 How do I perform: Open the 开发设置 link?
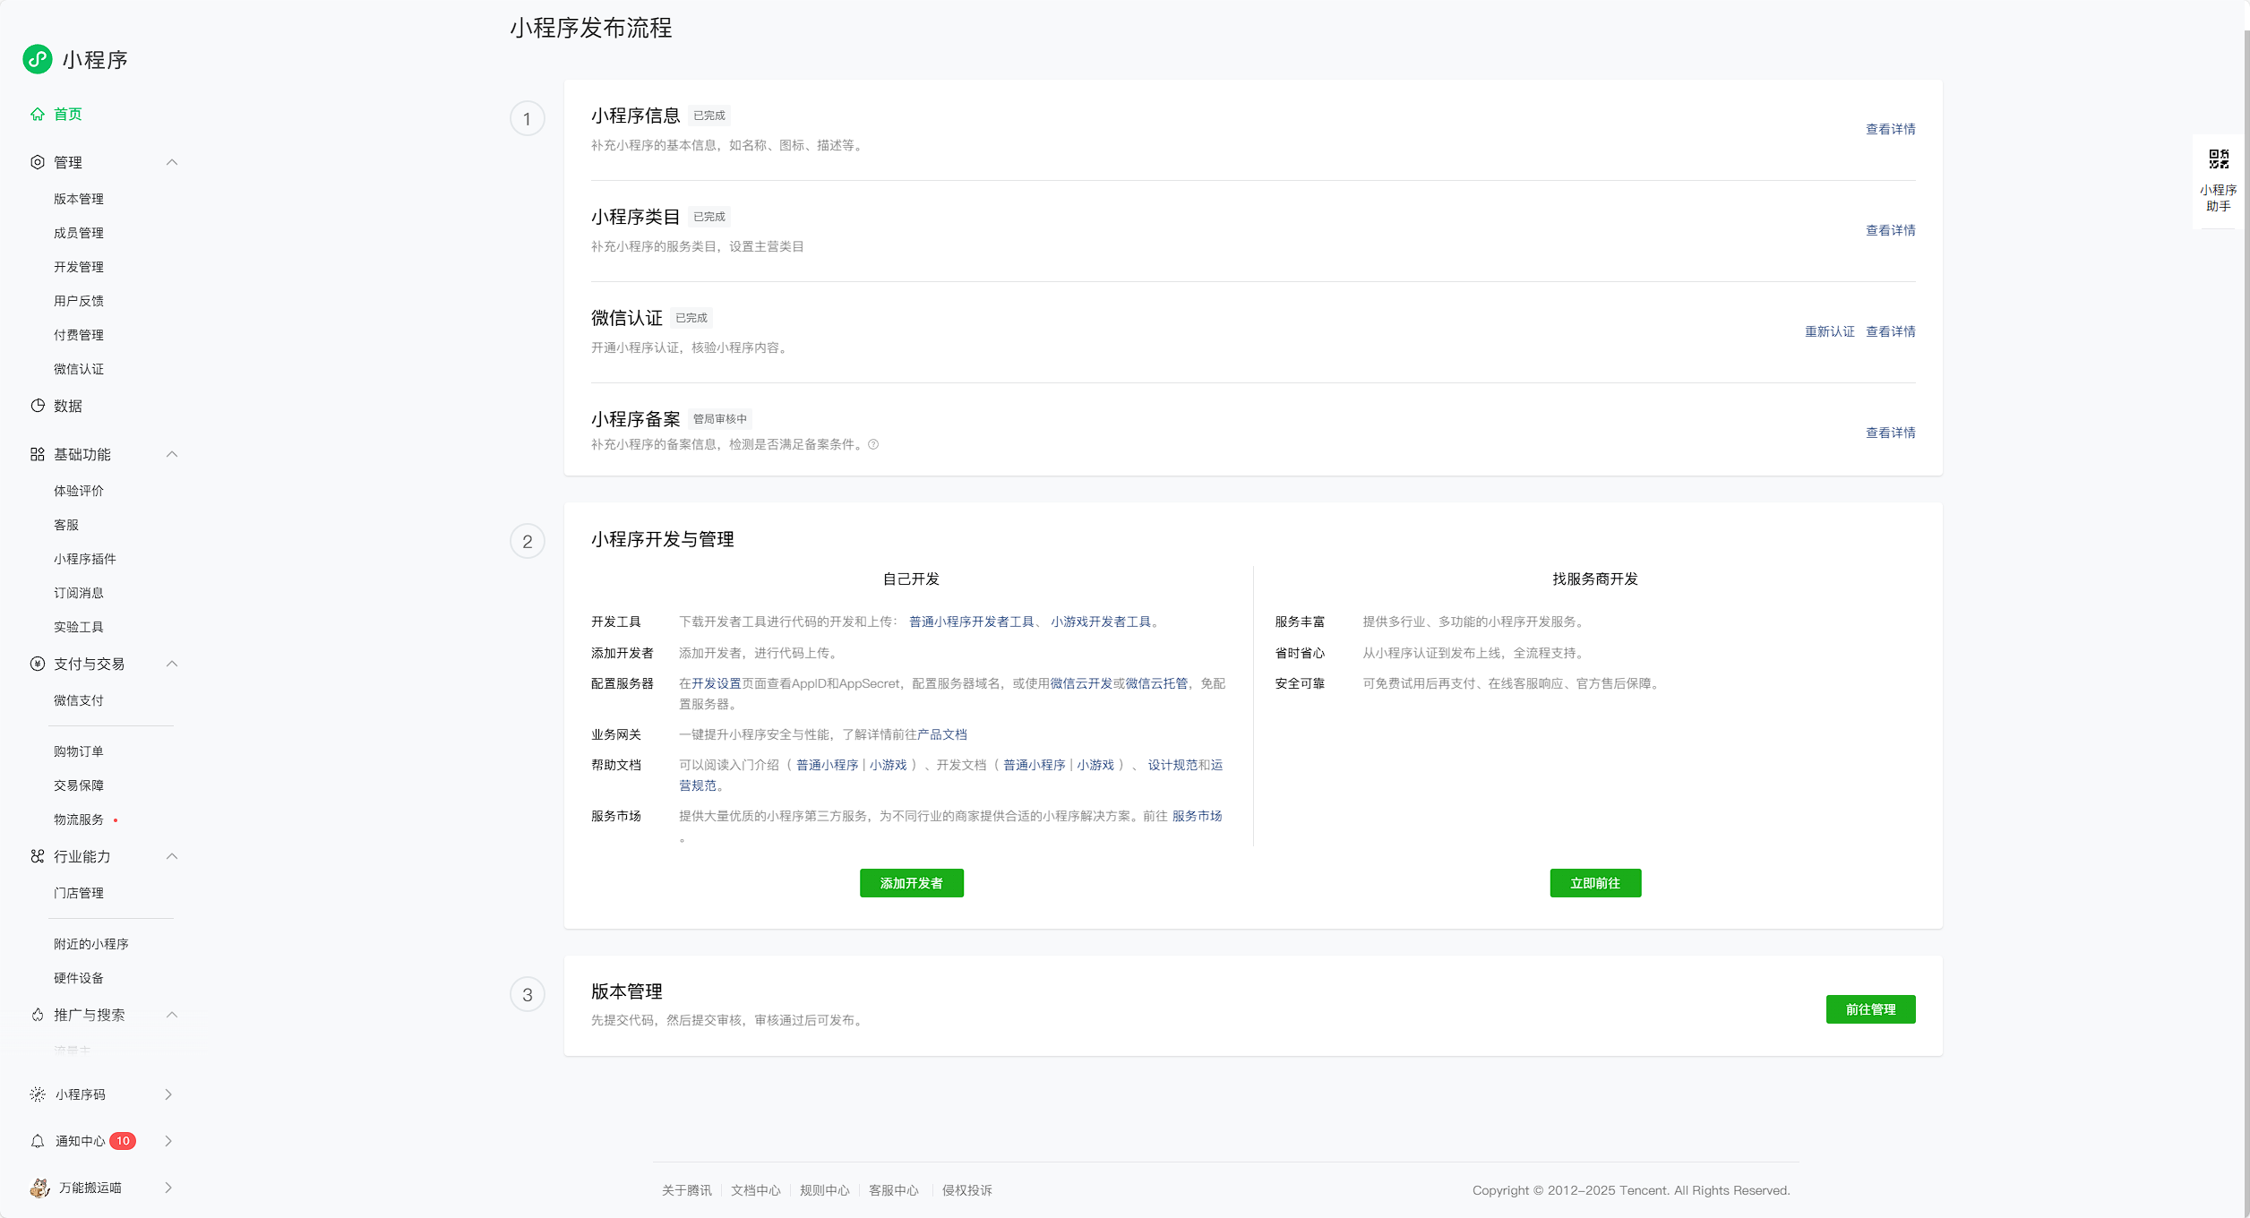(x=717, y=683)
